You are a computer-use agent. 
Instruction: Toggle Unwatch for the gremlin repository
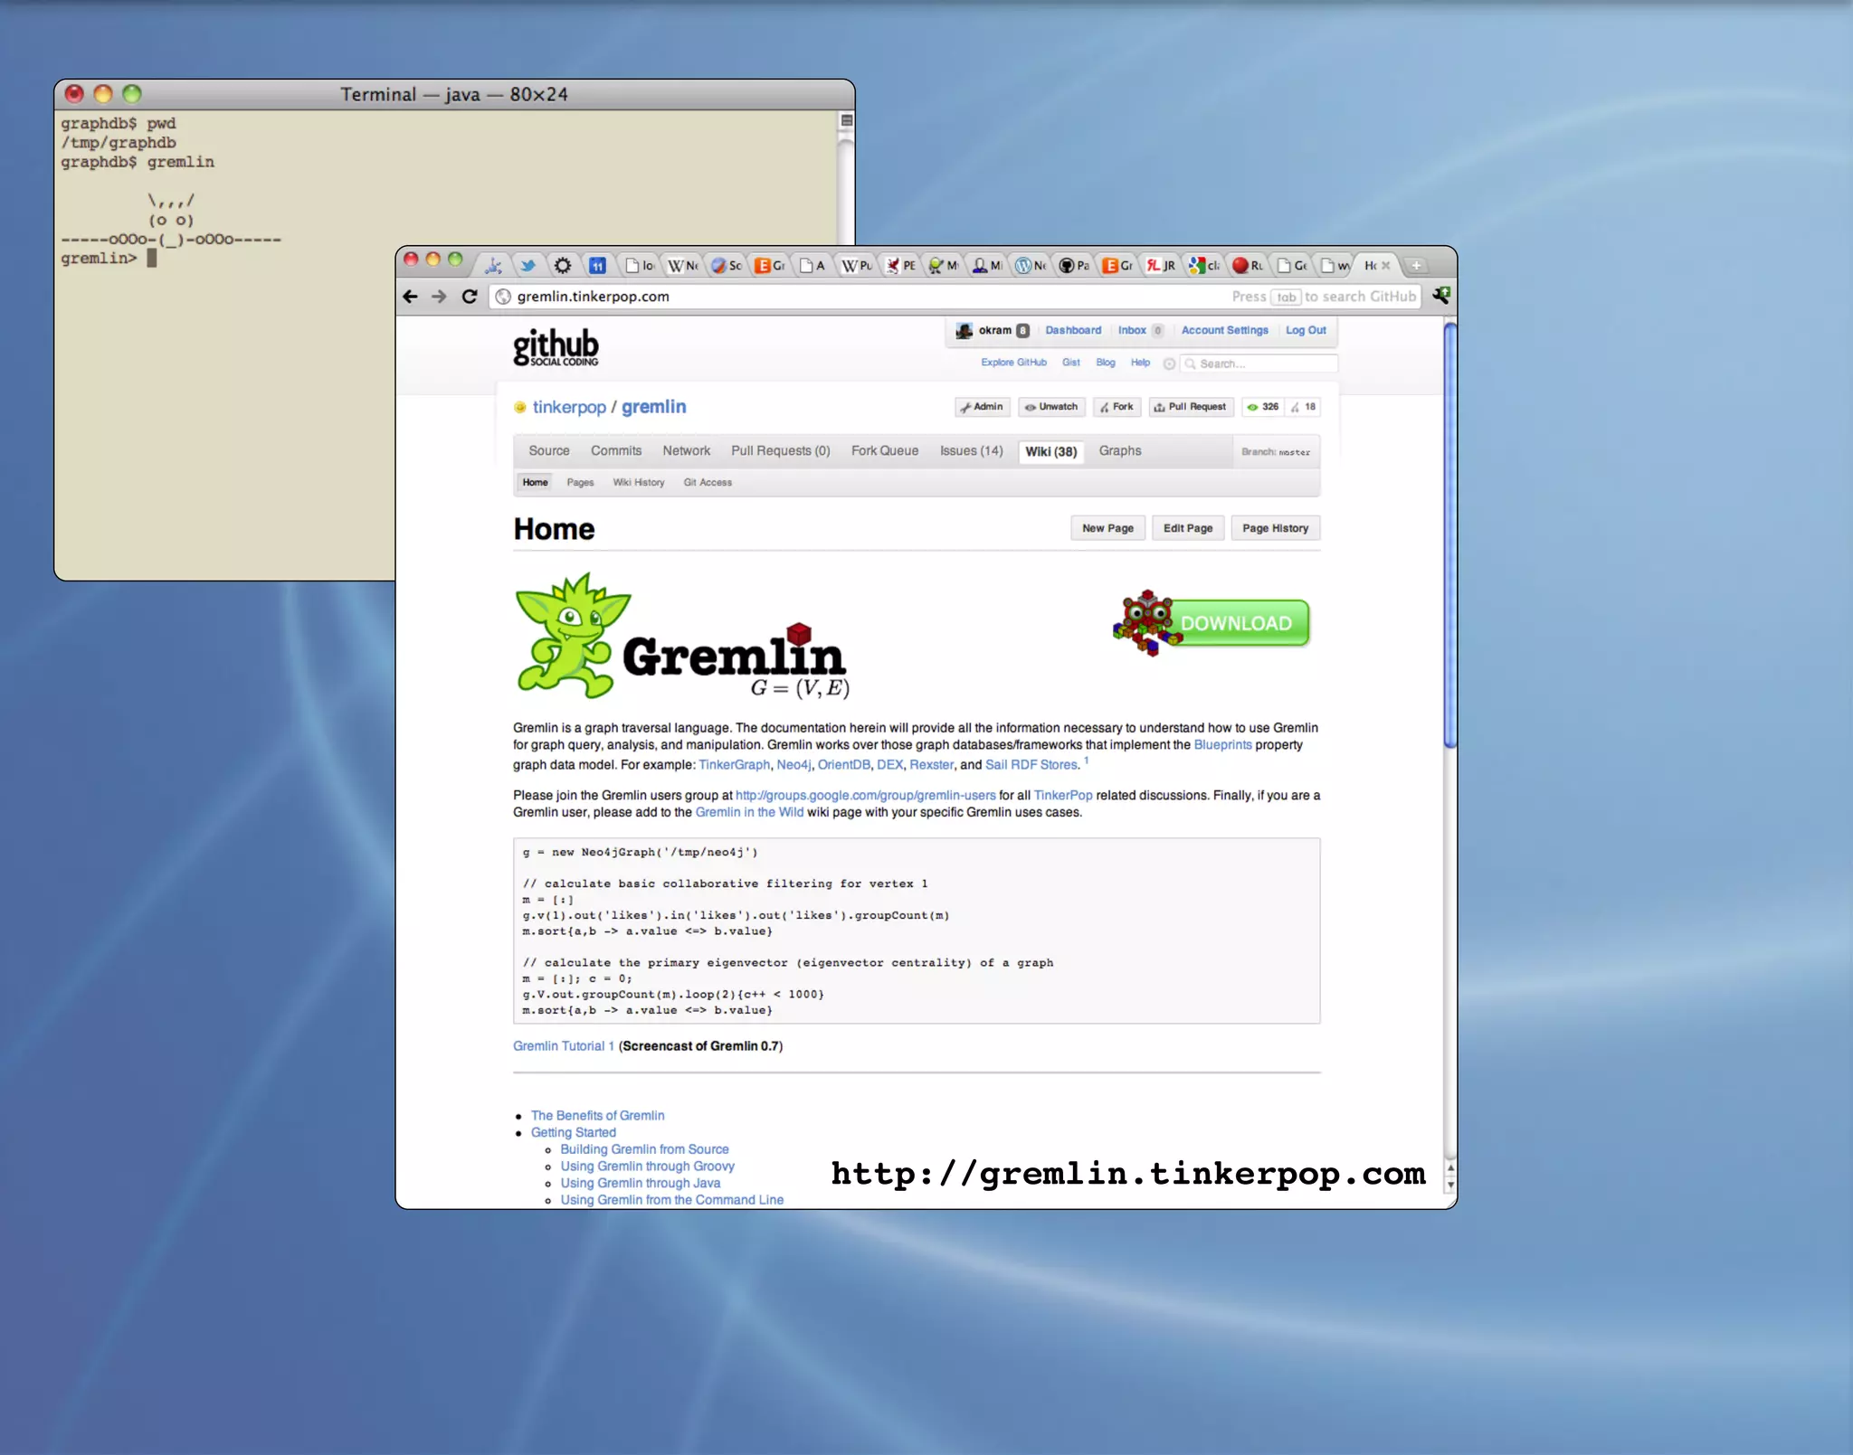pyautogui.click(x=1051, y=407)
